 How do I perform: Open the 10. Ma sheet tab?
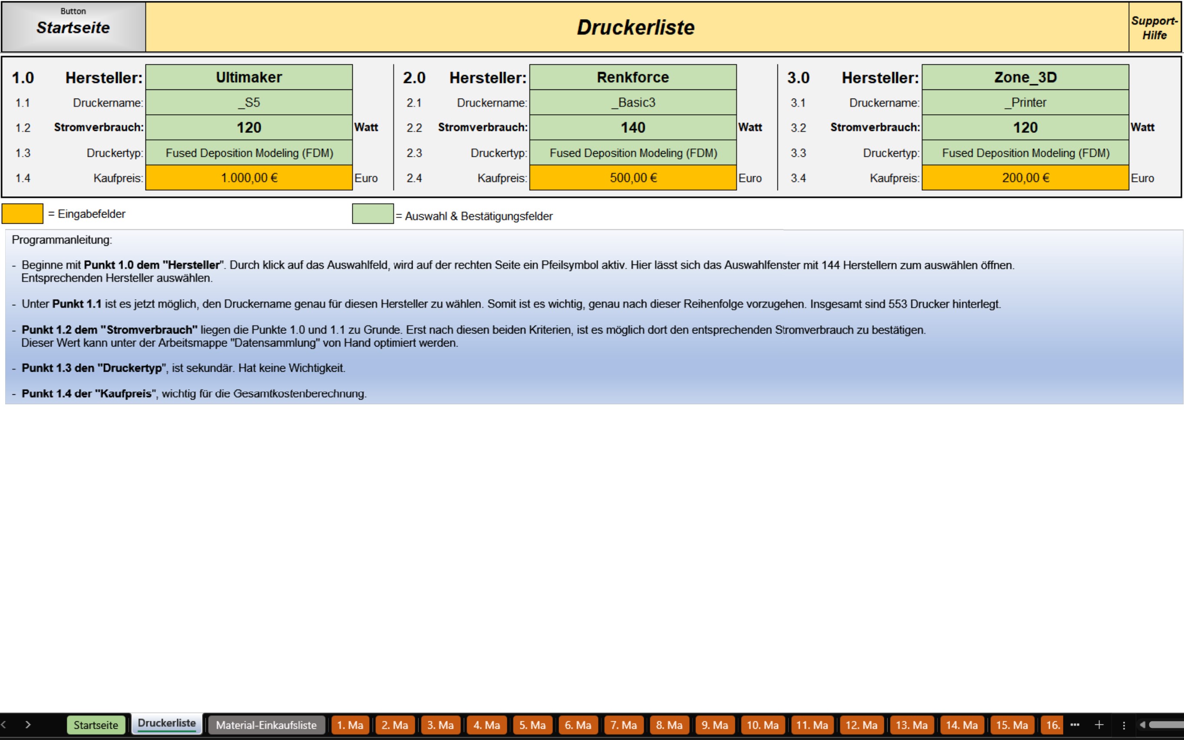click(x=763, y=725)
